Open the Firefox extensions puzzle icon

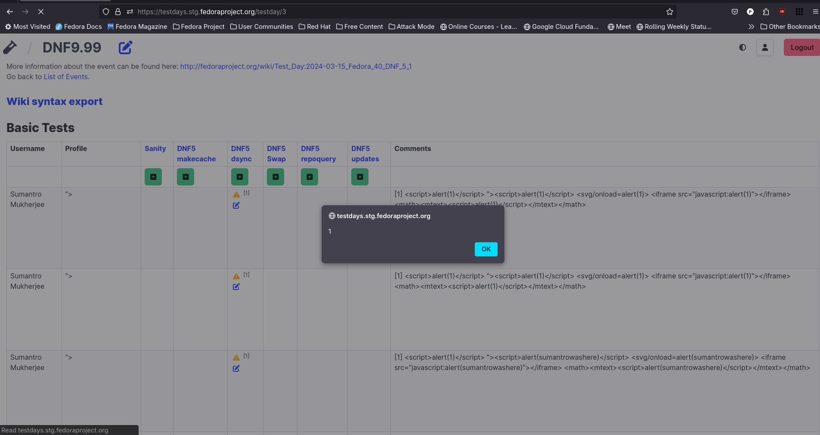(x=766, y=12)
